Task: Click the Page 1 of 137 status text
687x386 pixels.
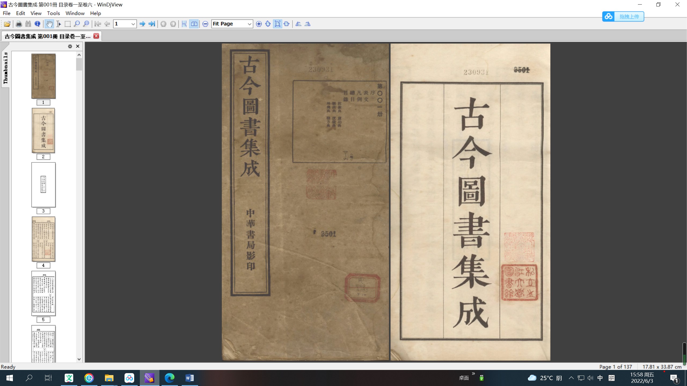Action: (616, 367)
